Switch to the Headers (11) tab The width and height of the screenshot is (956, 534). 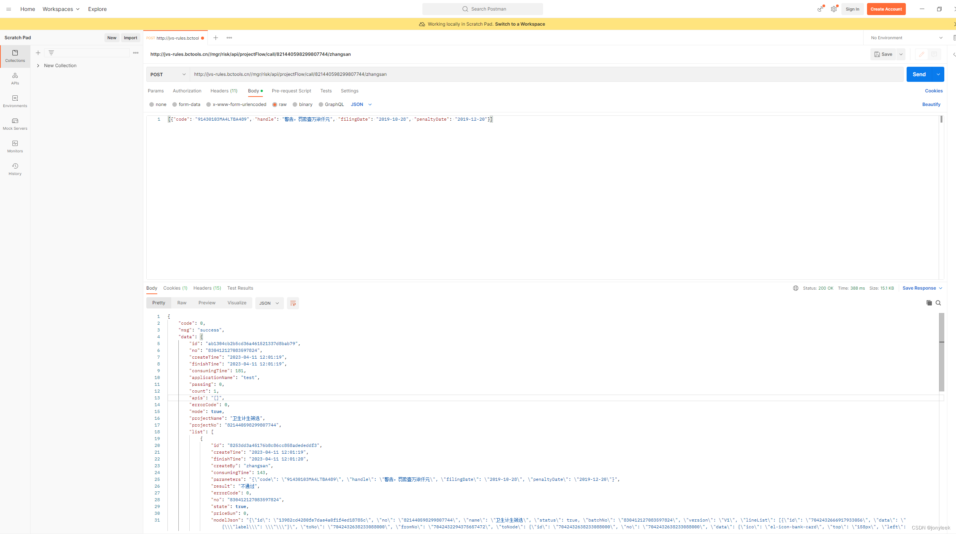224,91
